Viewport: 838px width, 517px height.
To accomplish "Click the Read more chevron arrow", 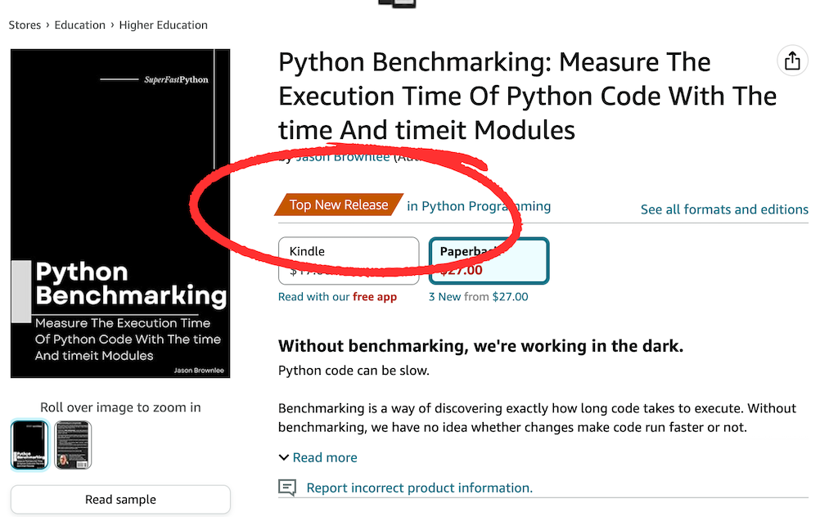I will (x=284, y=457).
